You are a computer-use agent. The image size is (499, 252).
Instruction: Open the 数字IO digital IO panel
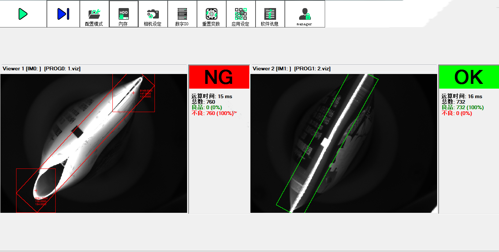coord(182,15)
